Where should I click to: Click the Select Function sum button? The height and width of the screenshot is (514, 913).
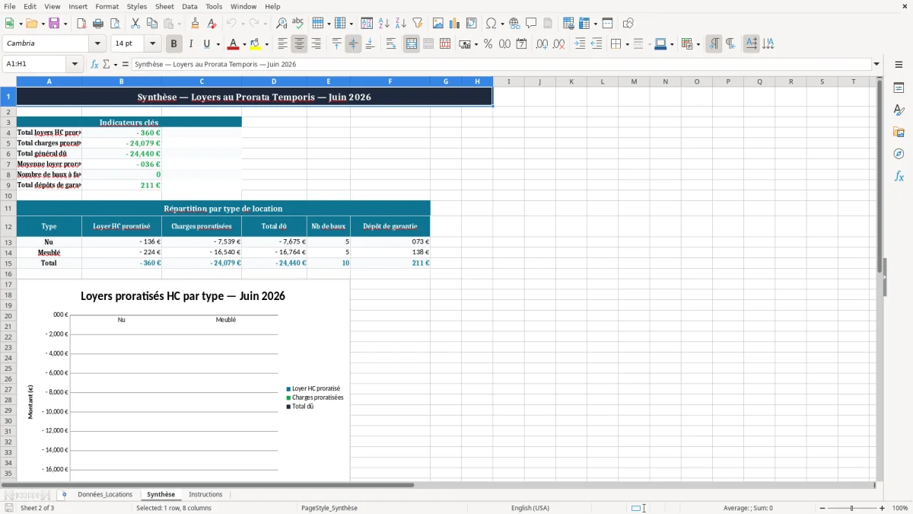pos(106,65)
